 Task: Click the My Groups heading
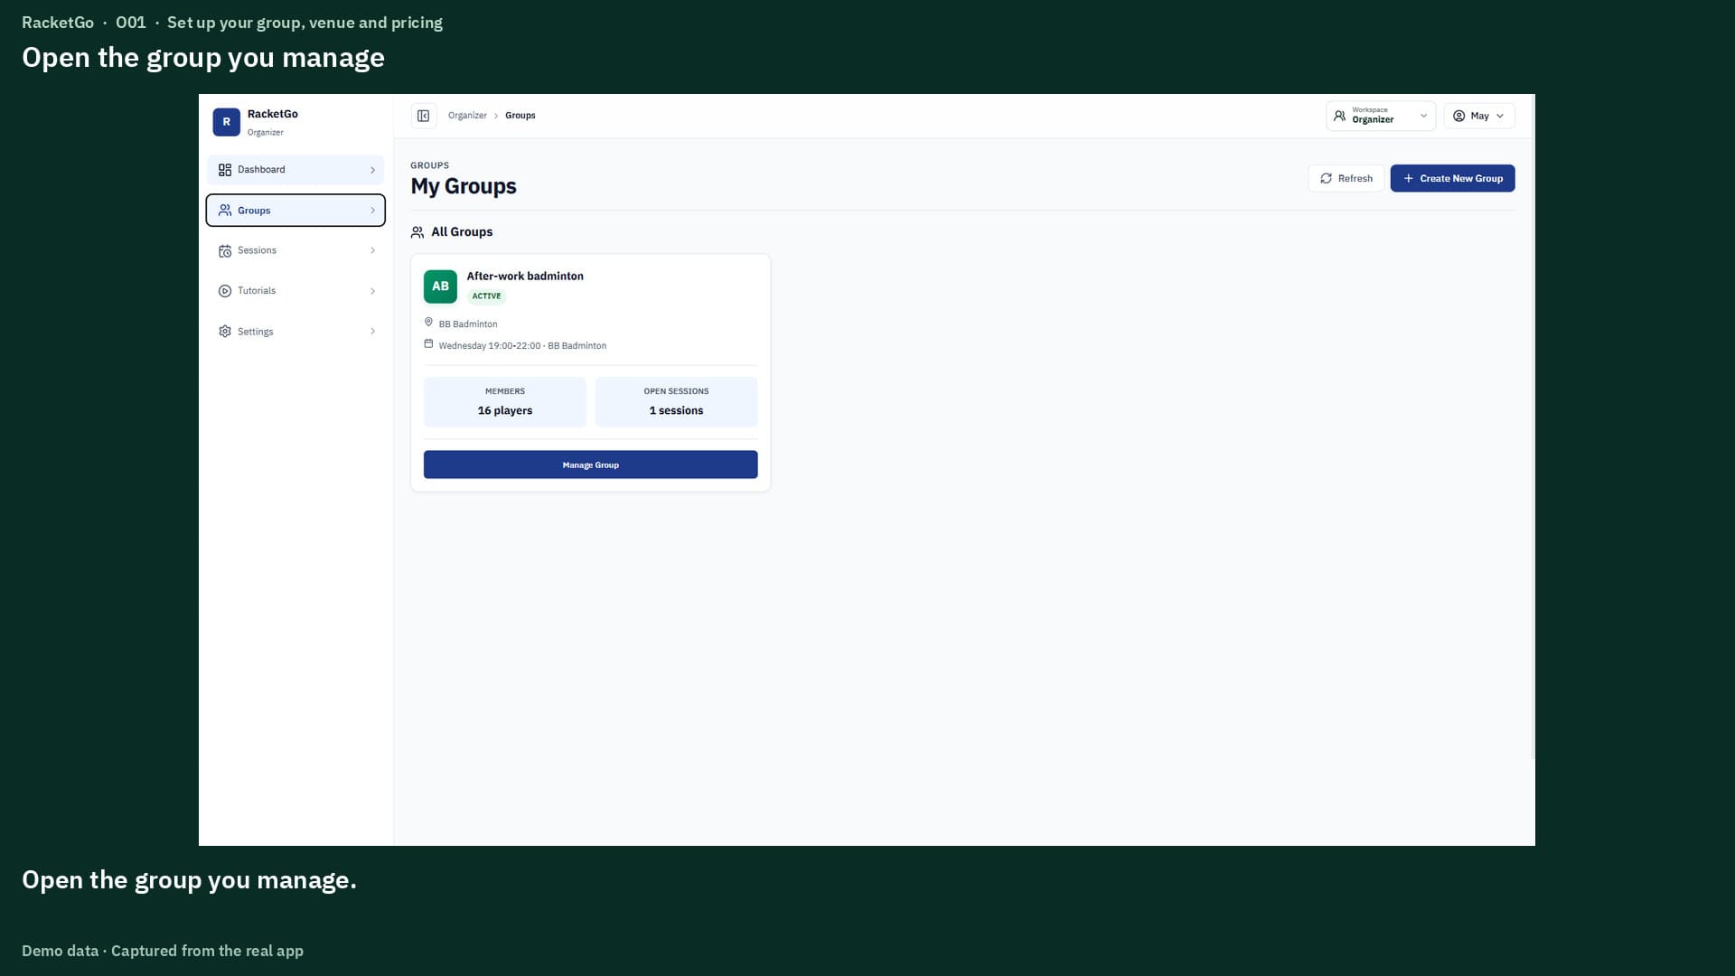pos(464,186)
